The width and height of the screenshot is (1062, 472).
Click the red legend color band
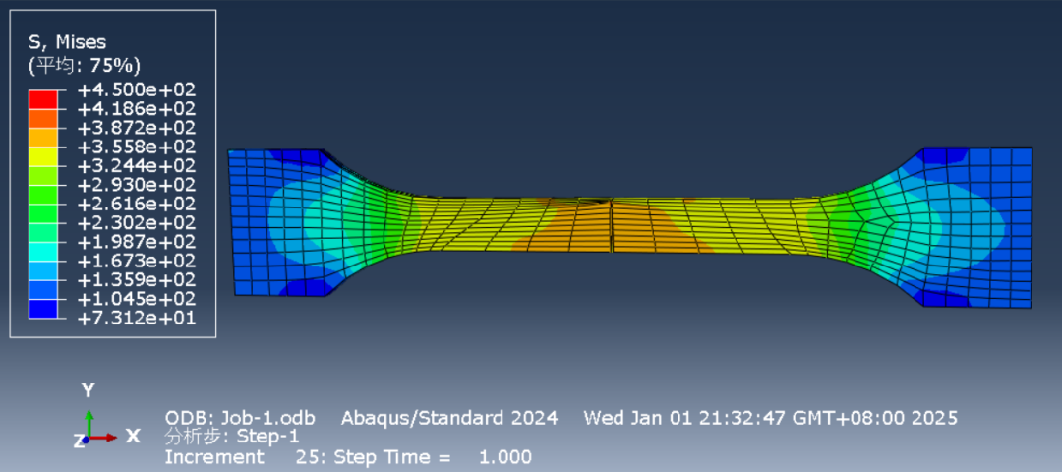tap(42, 99)
